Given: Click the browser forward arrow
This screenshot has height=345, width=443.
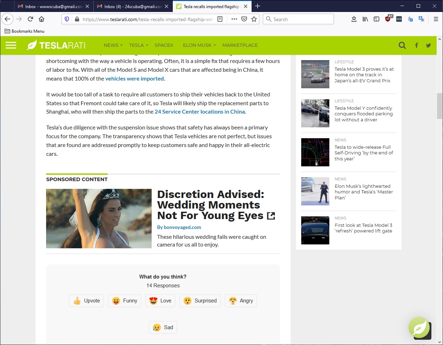Looking at the screenshot, I should coord(19,19).
